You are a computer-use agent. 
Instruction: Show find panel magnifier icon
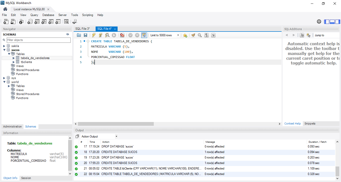(200, 35)
